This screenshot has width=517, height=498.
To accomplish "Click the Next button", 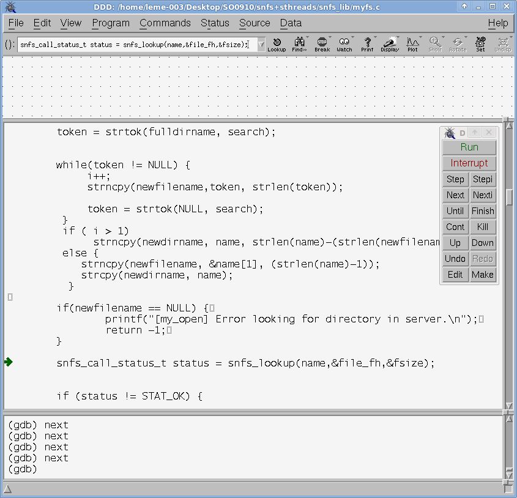I will tap(455, 195).
